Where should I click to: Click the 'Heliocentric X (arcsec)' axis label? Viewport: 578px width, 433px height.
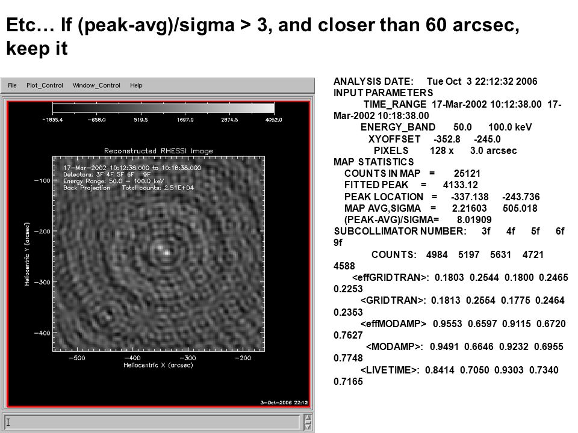click(158, 365)
